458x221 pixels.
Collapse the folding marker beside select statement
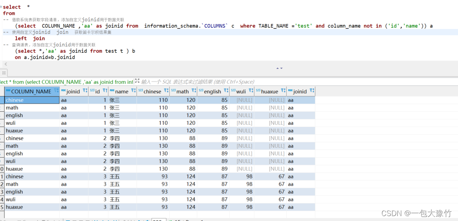pos(1,7)
